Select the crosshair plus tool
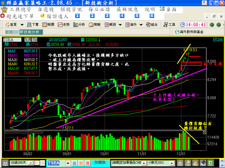The height and width of the screenshot is (168, 225). [x=180, y=163]
